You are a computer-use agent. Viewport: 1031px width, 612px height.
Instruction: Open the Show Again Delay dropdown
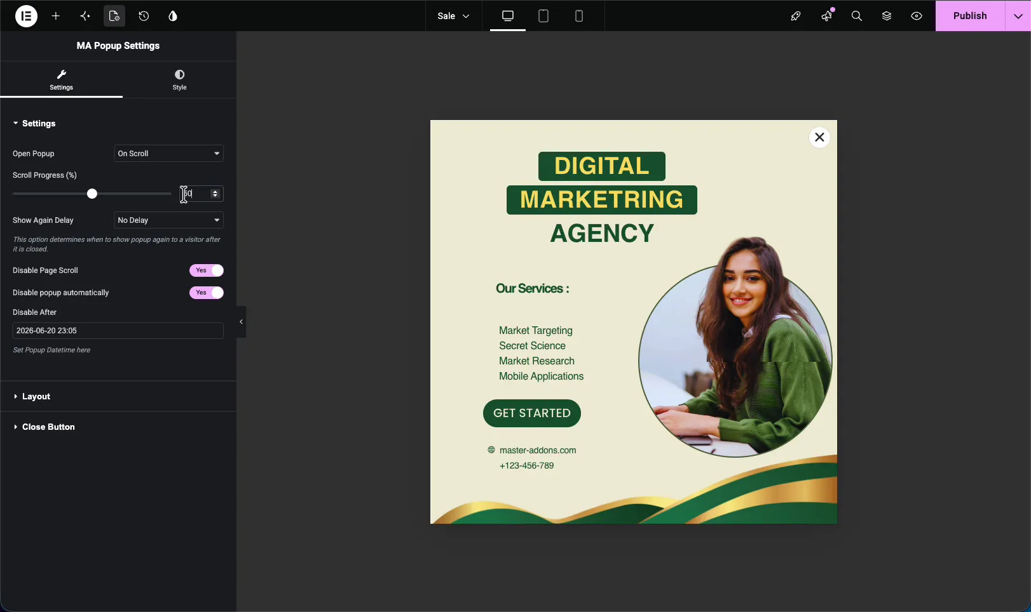(x=168, y=220)
